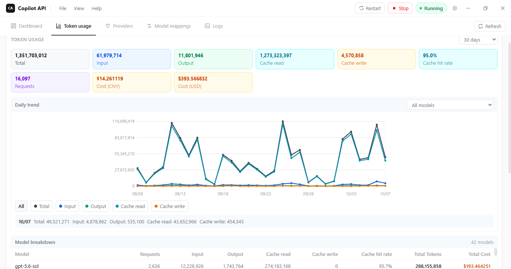Image resolution: width=511 pixels, height=269 pixels.
Task: Click the Cache write stat card
Action: point(377,59)
